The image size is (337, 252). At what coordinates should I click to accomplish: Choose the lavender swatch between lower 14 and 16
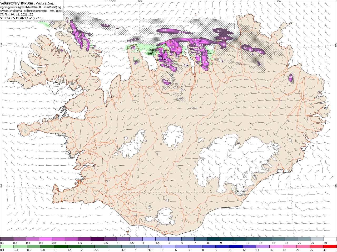pyautogui.click(x=262, y=246)
